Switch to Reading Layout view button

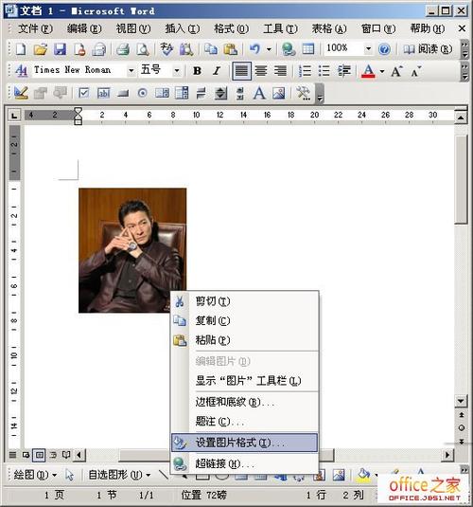point(66,455)
